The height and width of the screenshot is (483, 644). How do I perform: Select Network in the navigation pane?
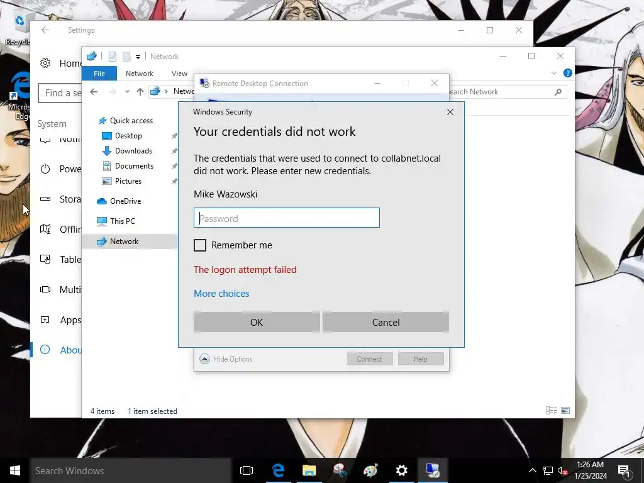point(118,241)
